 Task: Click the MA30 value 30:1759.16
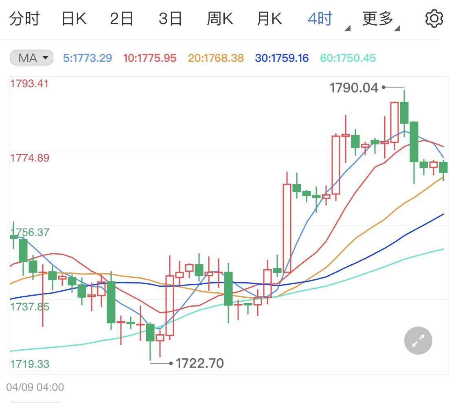click(x=282, y=58)
